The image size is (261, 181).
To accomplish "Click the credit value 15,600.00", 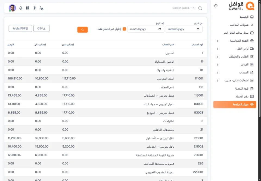I will [42, 147].
